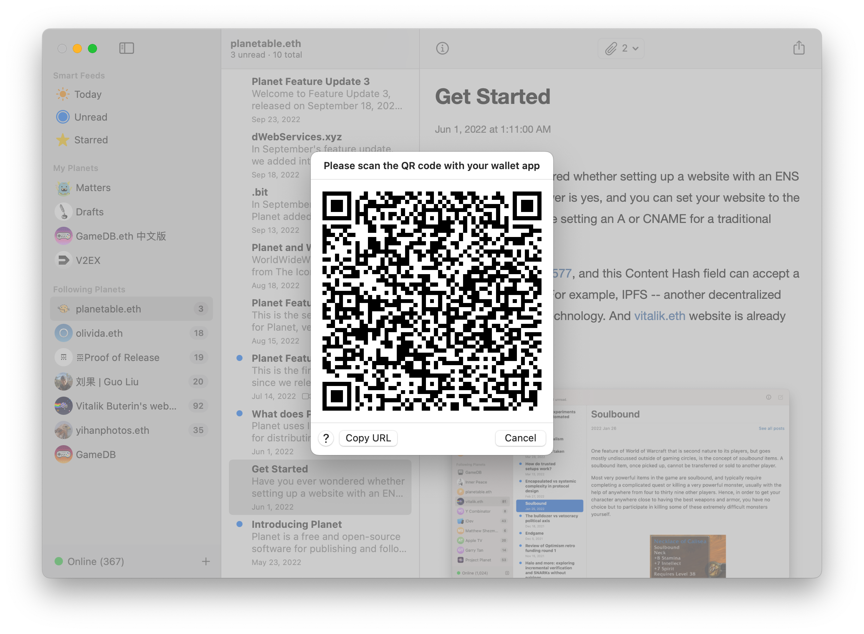The width and height of the screenshot is (864, 634).
Task: Click the help question mark in the QR dialog
Action: 326,438
